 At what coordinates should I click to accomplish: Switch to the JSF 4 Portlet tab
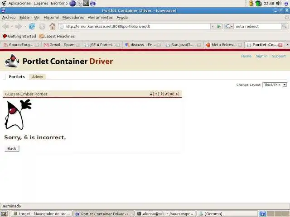coord(102,45)
